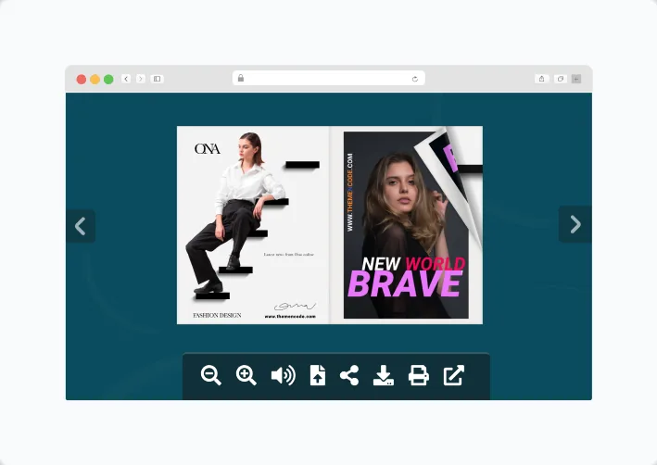Toggle the browser sidebar icon
Viewport: 657px width, 465px height.
157,79
